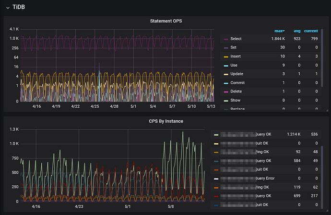
Task: Click the TiDB row title
Action: click(x=19, y=7)
